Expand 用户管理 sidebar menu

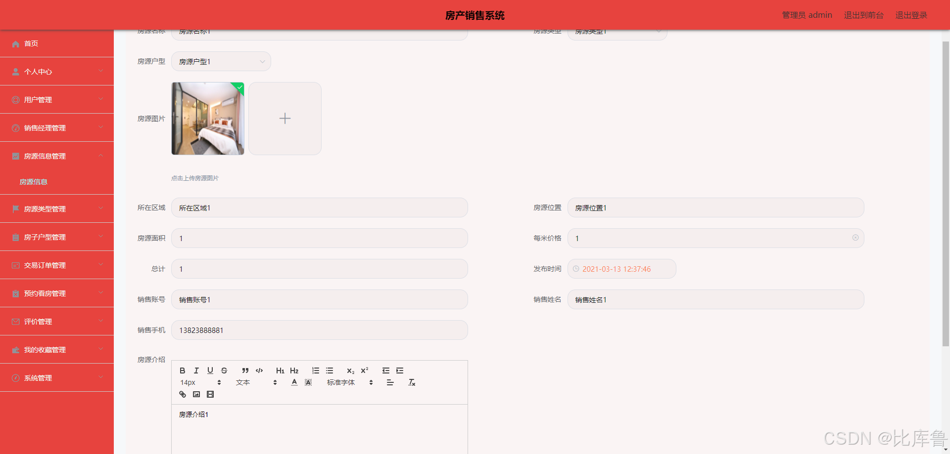click(x=57, y=100)
